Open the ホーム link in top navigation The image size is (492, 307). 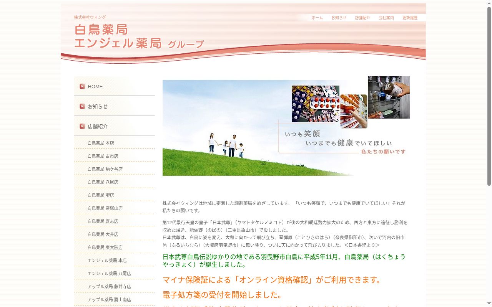coord(317,18)
